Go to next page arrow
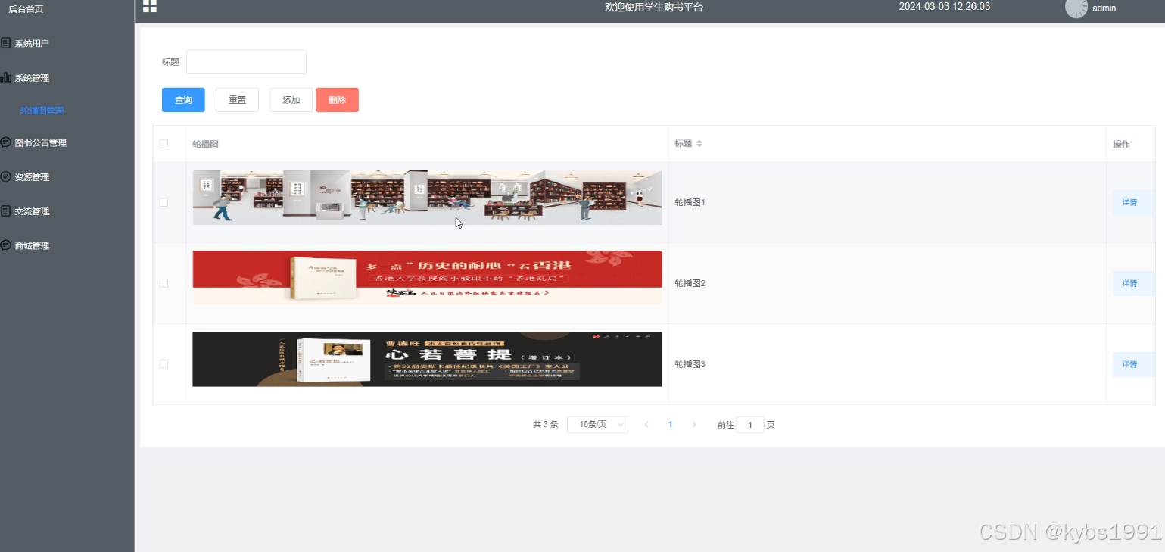 pyautogui.click(x=694, y=425)
